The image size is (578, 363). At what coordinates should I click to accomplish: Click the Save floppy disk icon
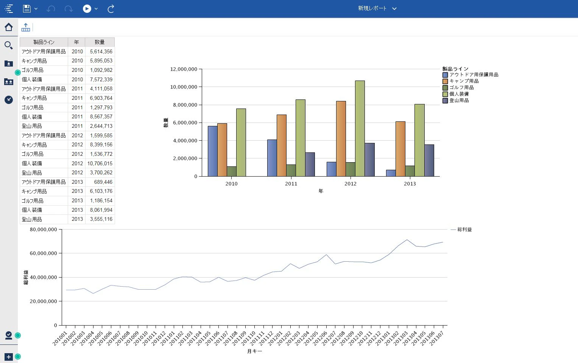click(x=26, y=8)
